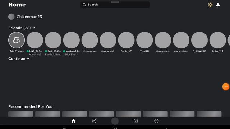Open friend Poli_0901 avatar
230x129 pixels.
53,40
